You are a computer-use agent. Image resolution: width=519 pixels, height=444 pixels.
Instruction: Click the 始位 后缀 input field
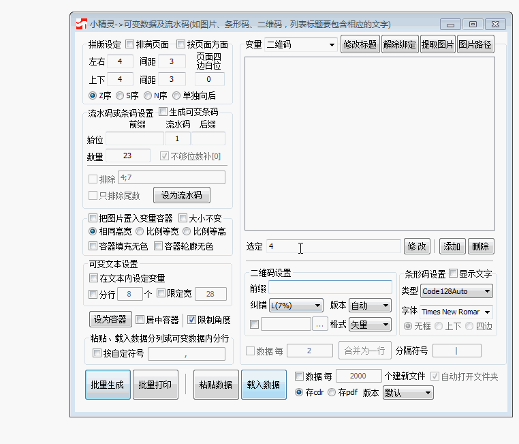(208, 138)
